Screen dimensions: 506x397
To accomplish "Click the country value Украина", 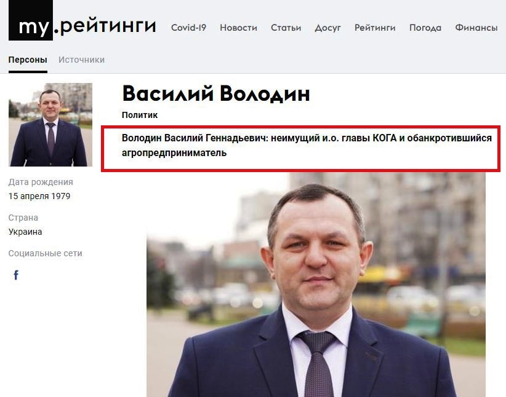I will [x=25, y=232].
